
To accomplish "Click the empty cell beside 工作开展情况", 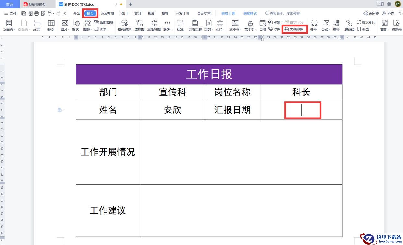I will pyautogui.click(x=241, y=152).
